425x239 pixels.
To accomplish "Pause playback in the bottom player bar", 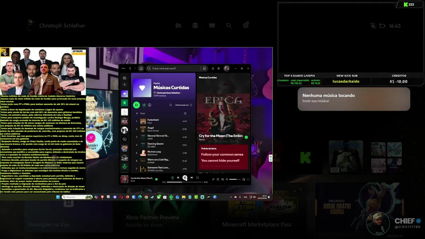I will pyautogui.click(x=185, y=178).
